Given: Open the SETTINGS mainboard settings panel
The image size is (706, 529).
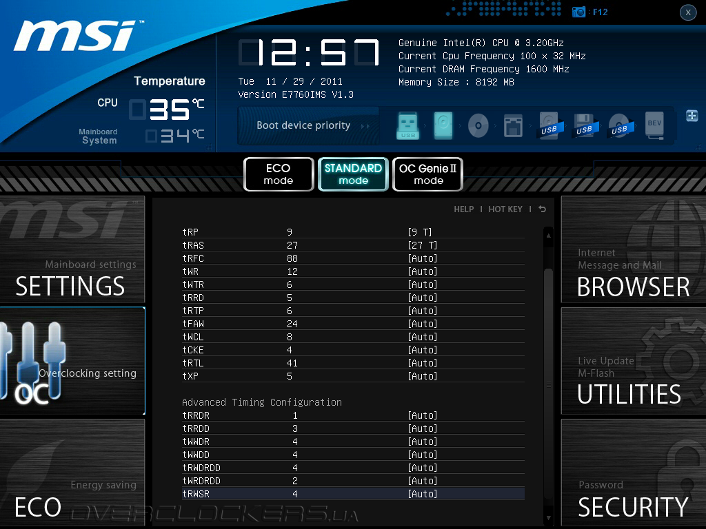Looking at the screenshot, I should click(x=72, y=249).
